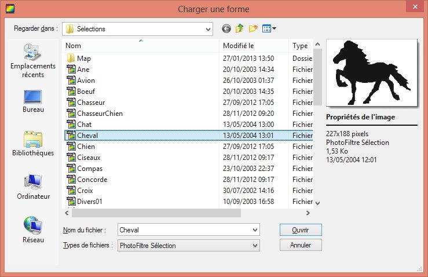This screenshot has width=428, height=277.
Task: Select Ordinateur in the sidebar
Action: click(x=32, y=187)
